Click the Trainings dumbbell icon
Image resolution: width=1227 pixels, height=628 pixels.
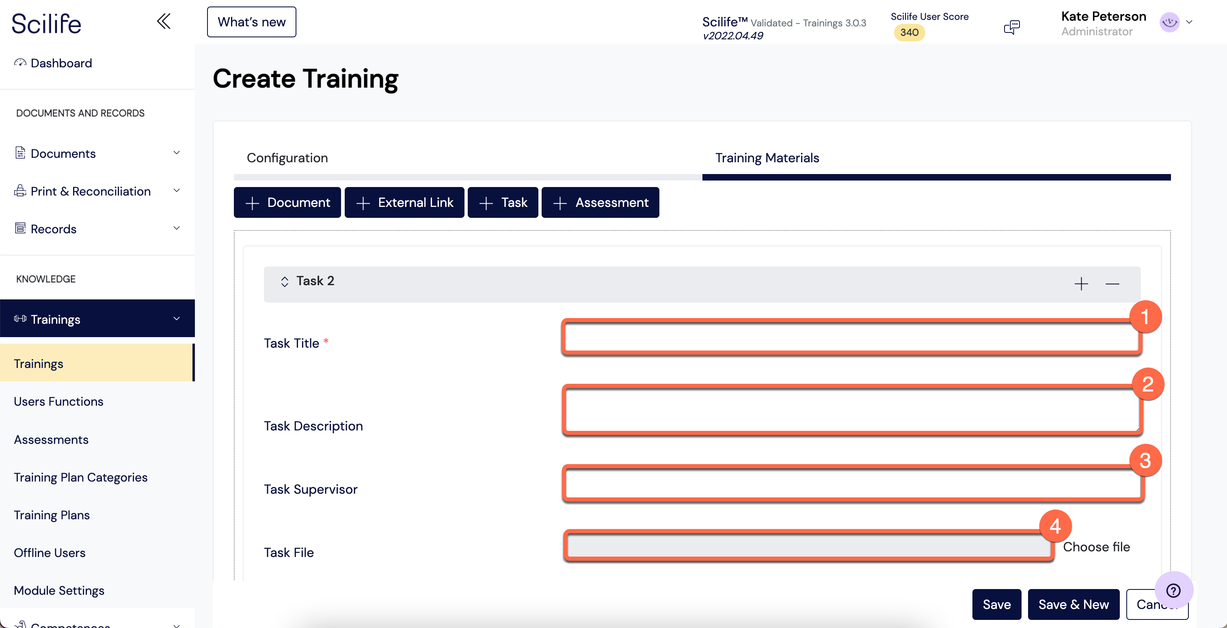[x=20, y=319]
